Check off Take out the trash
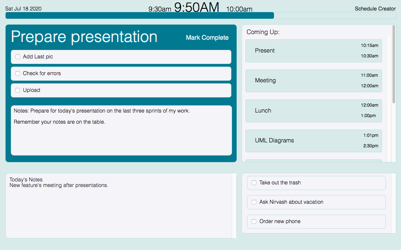 pos(254,183)
